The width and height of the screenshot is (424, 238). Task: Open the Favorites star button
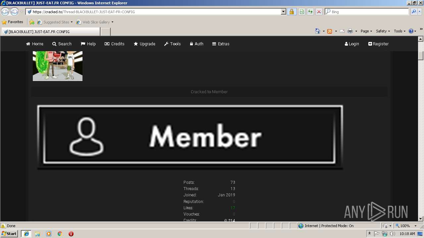pos(13,22)
